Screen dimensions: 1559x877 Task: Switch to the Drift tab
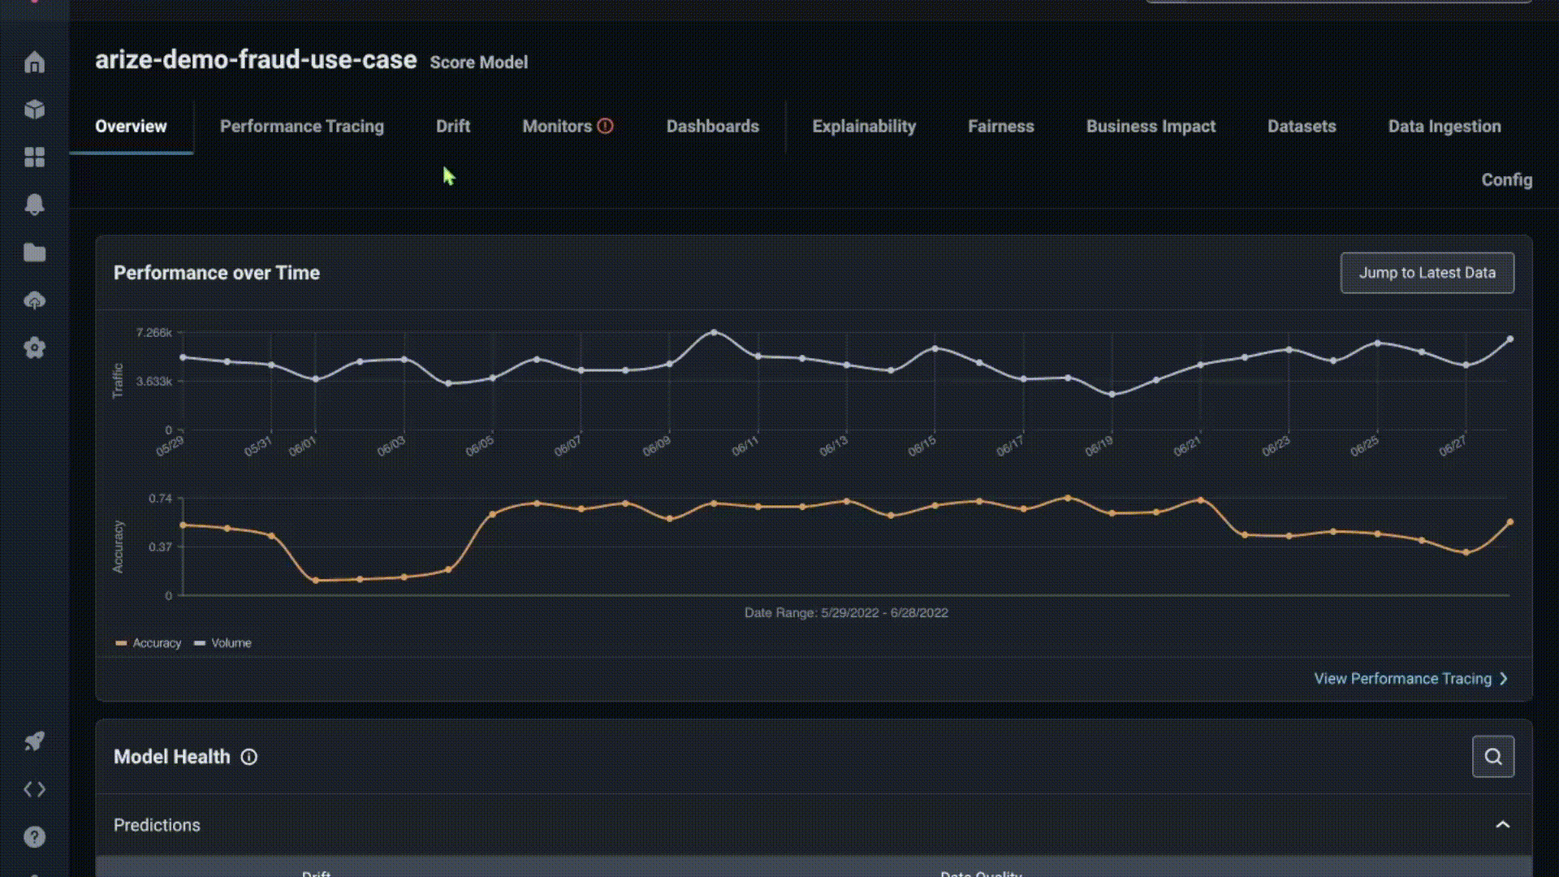coord(452,127)
